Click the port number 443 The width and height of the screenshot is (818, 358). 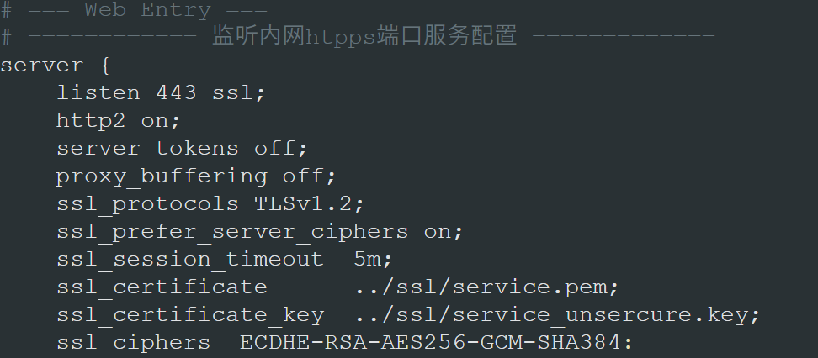click(176, 92)
